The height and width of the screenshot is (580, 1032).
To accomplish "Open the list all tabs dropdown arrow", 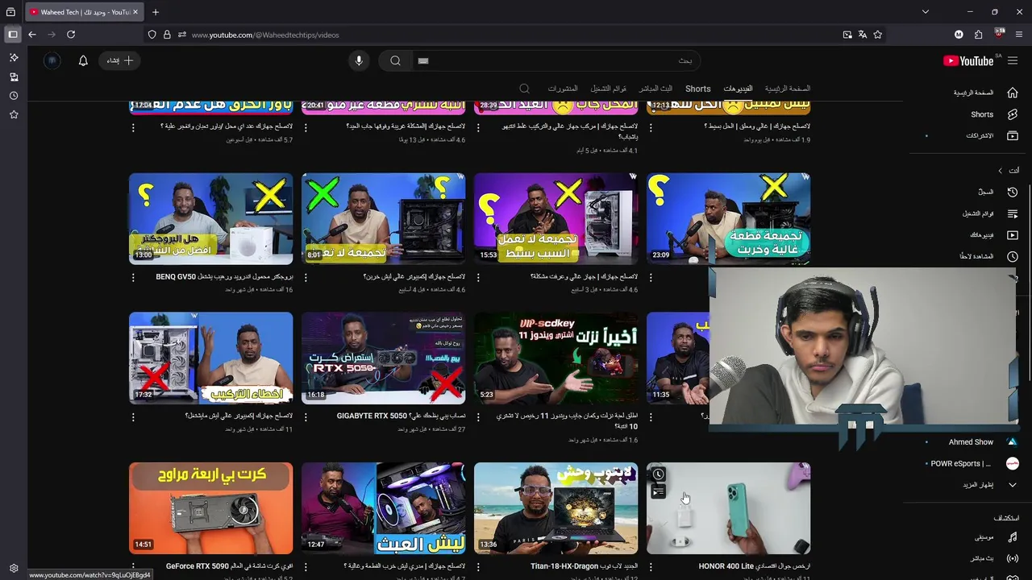I will (x=926, y=12).
